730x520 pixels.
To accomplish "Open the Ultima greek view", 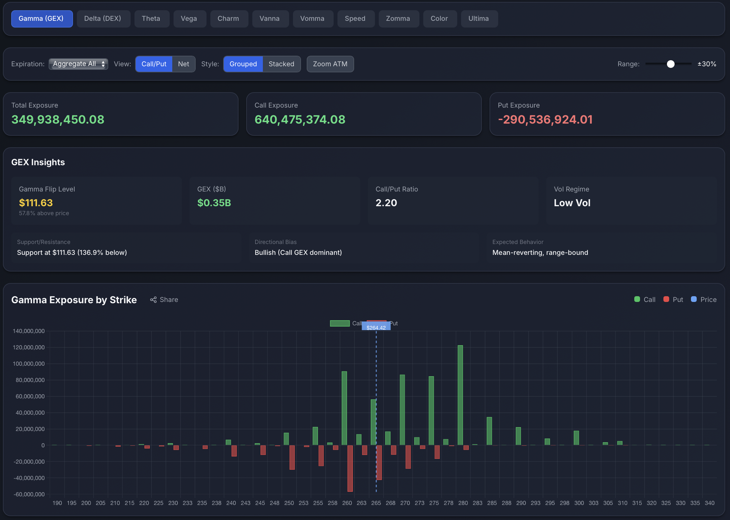I will tap(479, 19).
